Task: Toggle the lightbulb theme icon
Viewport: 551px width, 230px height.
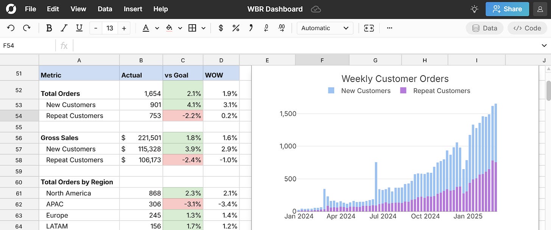Action: coord(474,9)
